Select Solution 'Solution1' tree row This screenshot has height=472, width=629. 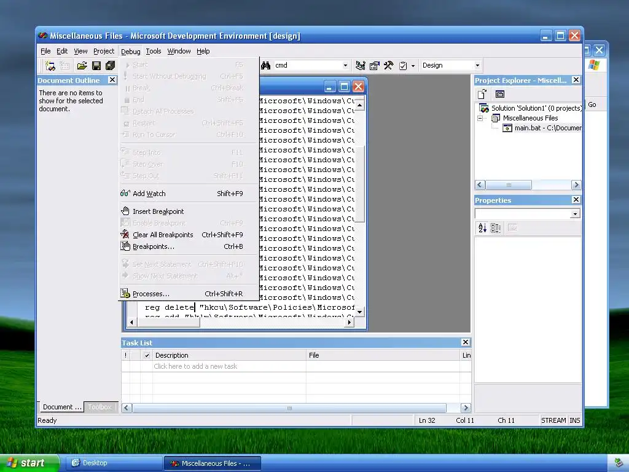536,108
